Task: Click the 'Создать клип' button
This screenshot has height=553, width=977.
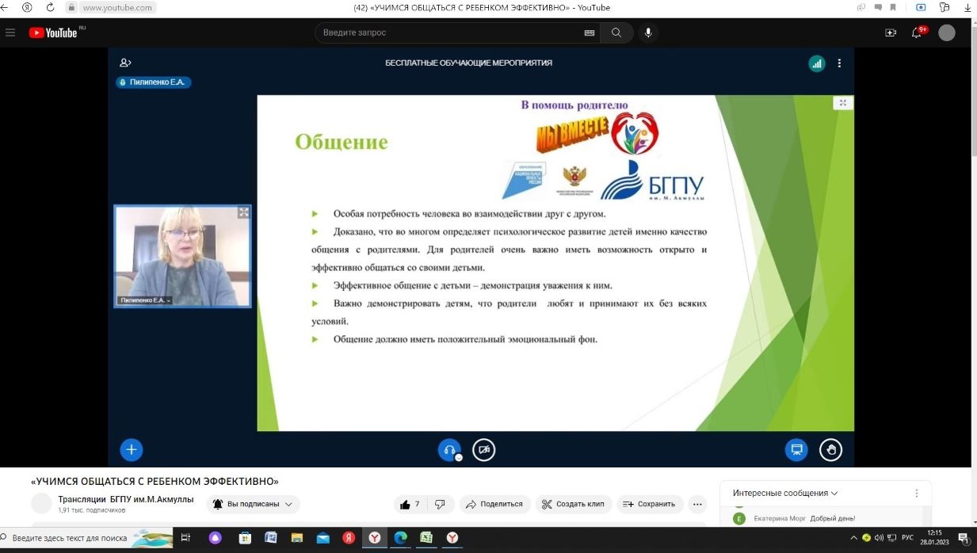Action: tap(574, 504)
